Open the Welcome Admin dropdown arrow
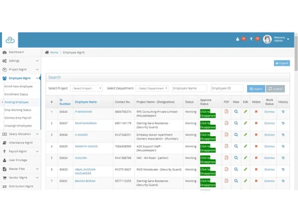Image resolution: width=298 pixels, height=223 pixels. pos(288,39)
